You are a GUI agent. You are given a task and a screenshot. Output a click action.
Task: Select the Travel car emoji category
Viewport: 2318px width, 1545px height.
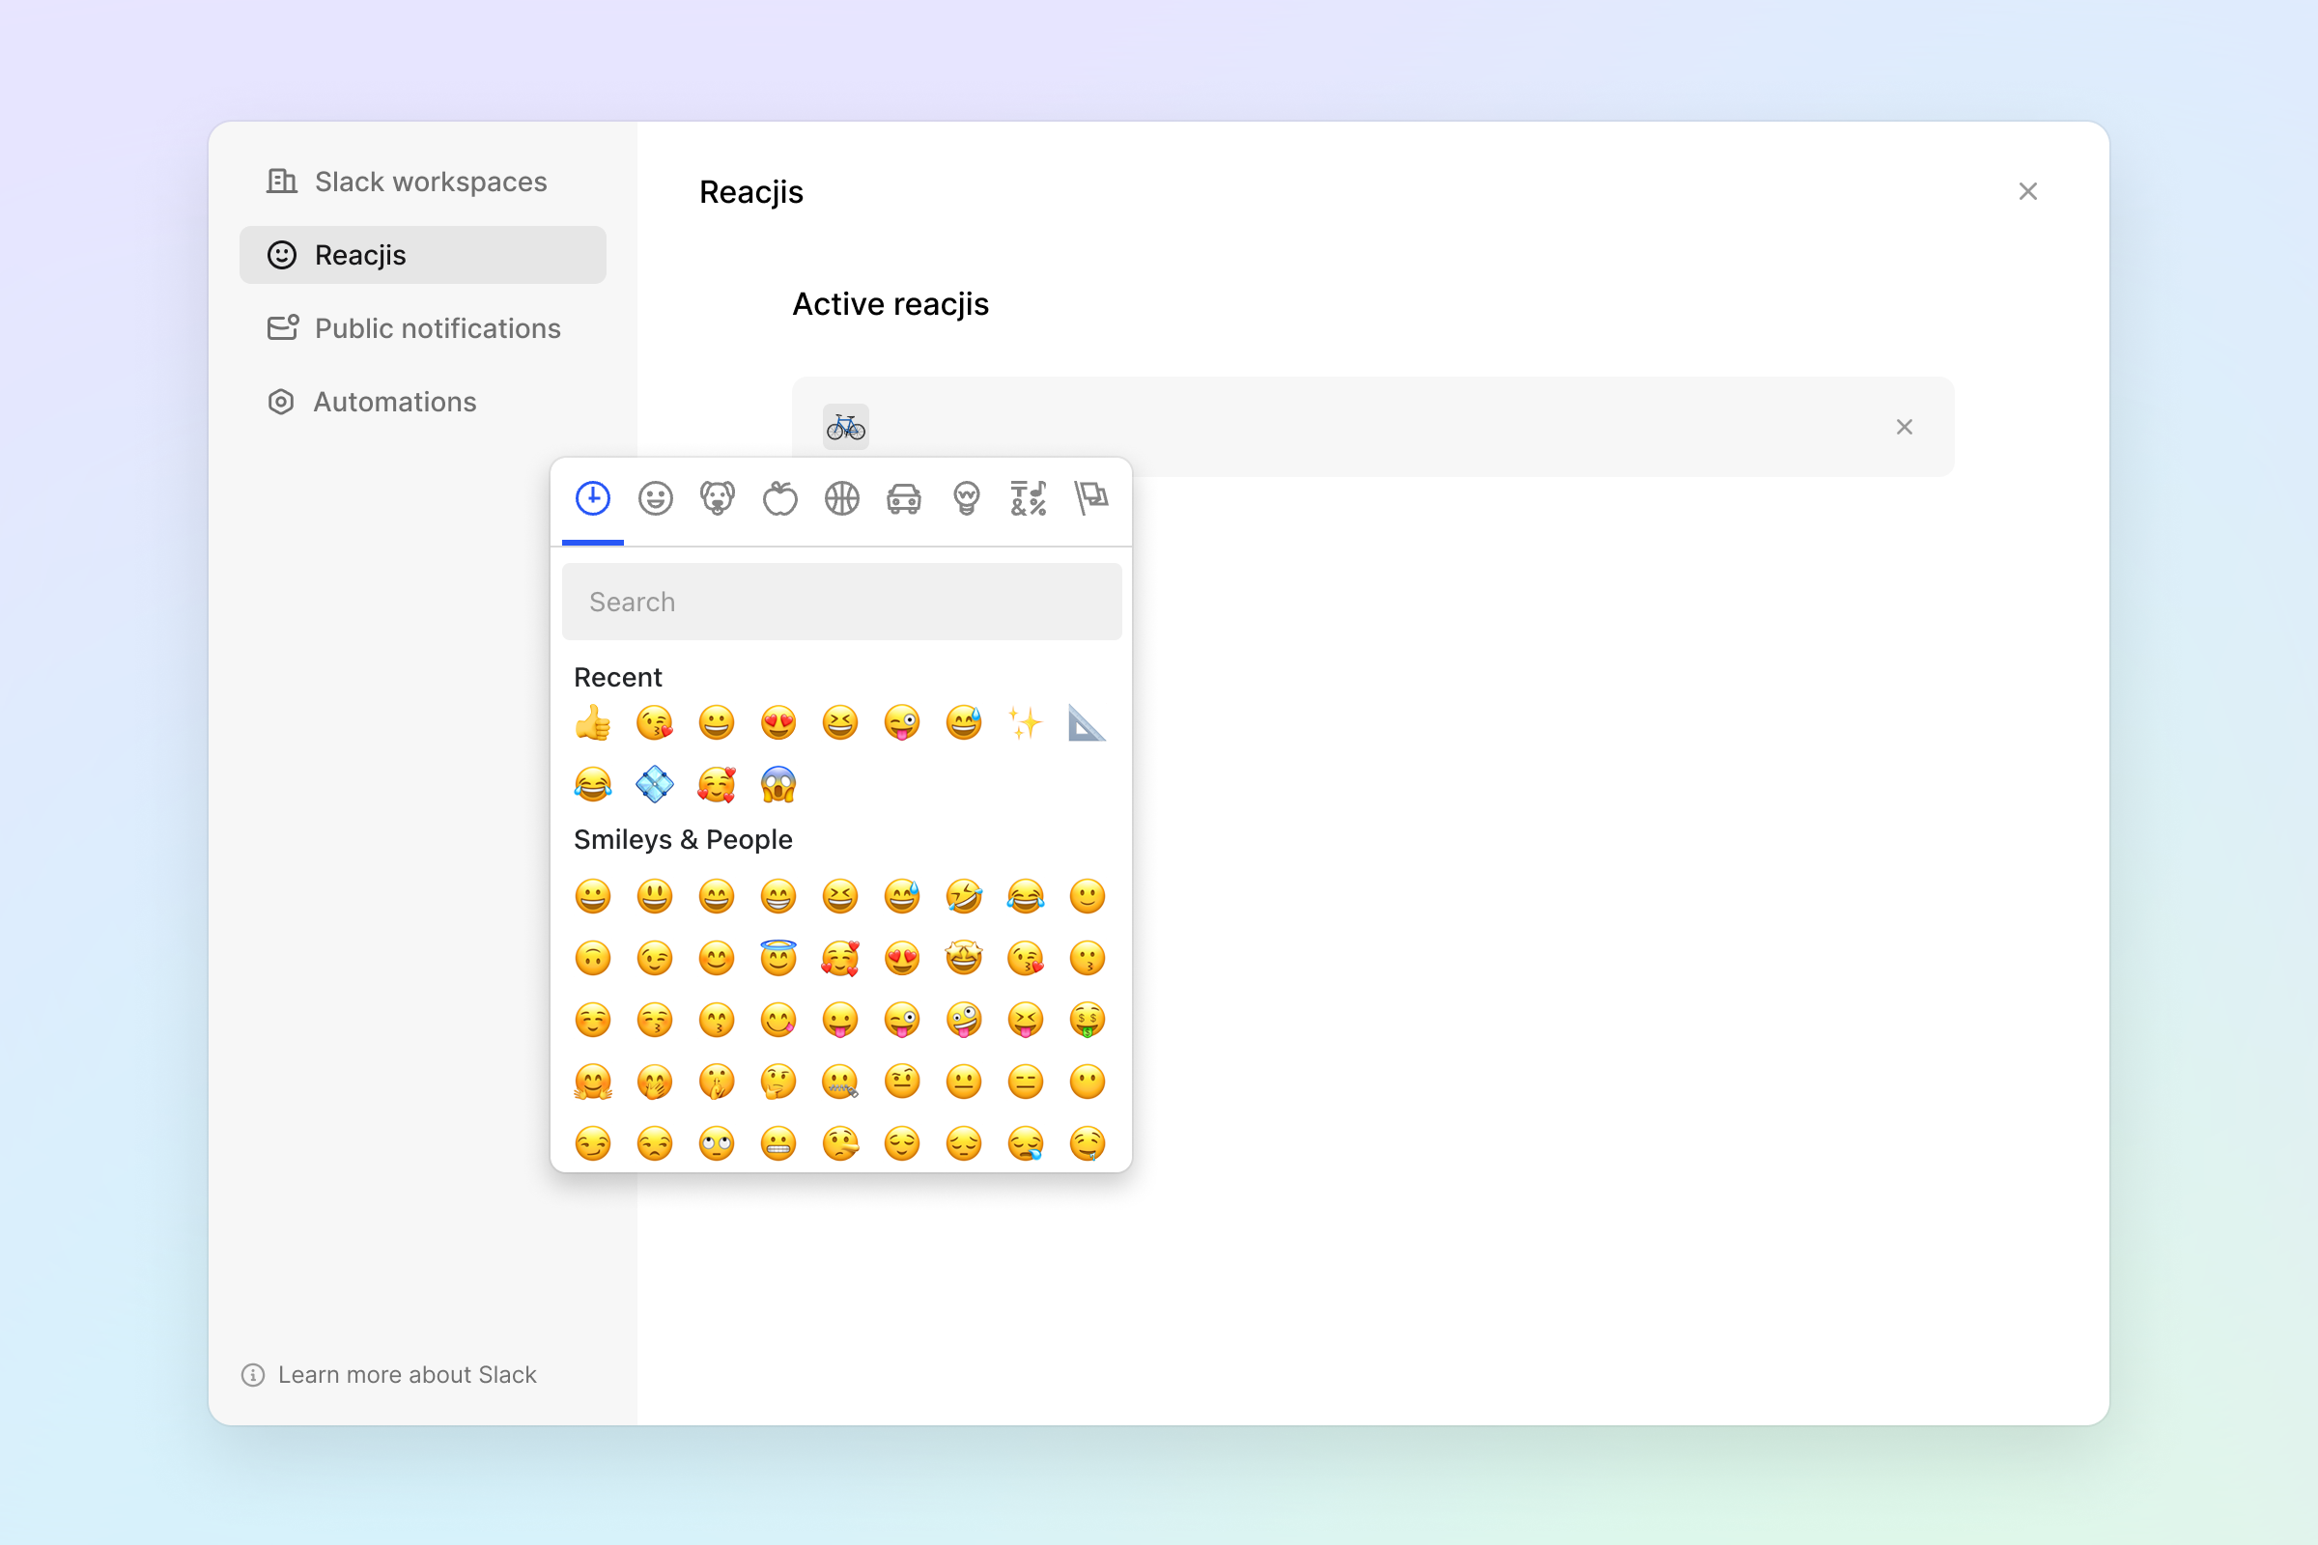[x=904, y=498]
